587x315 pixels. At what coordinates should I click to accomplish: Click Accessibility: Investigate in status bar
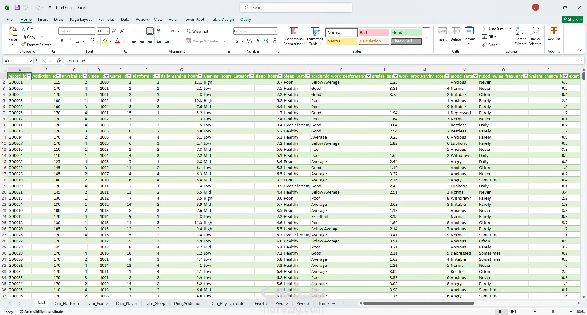[41, 312]
